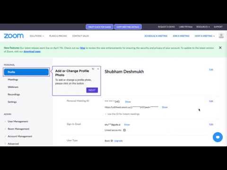Click the Shubham Deshmukh name text
The height and width of the screenshot is (170, 227).
coord(124,72)
